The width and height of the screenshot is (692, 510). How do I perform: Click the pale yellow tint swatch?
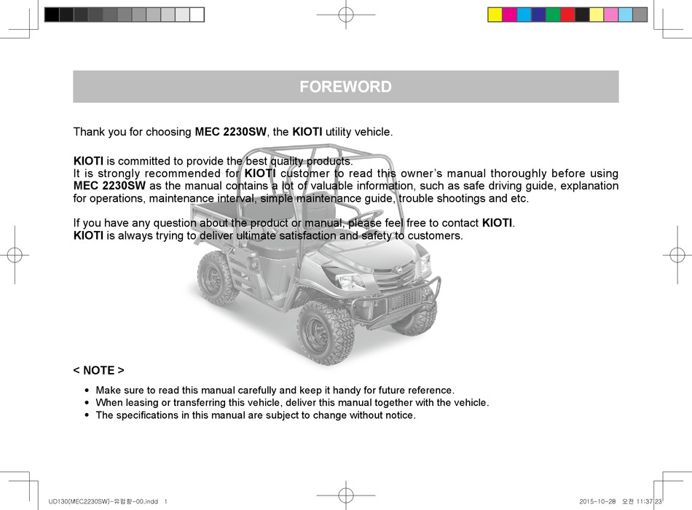597,15
